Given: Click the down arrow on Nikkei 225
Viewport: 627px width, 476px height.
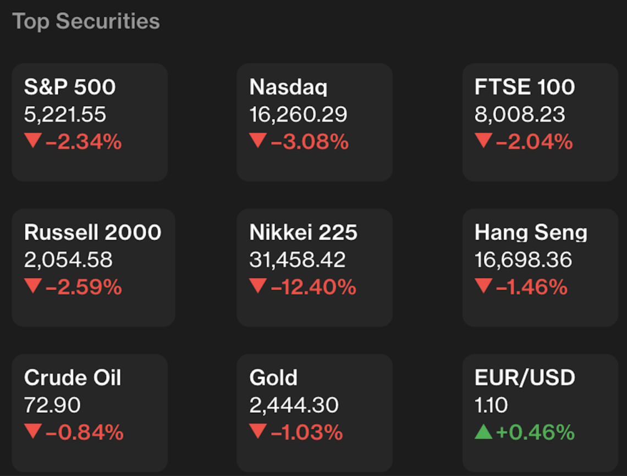Looking at the screenshot, I should pos(257,286).
